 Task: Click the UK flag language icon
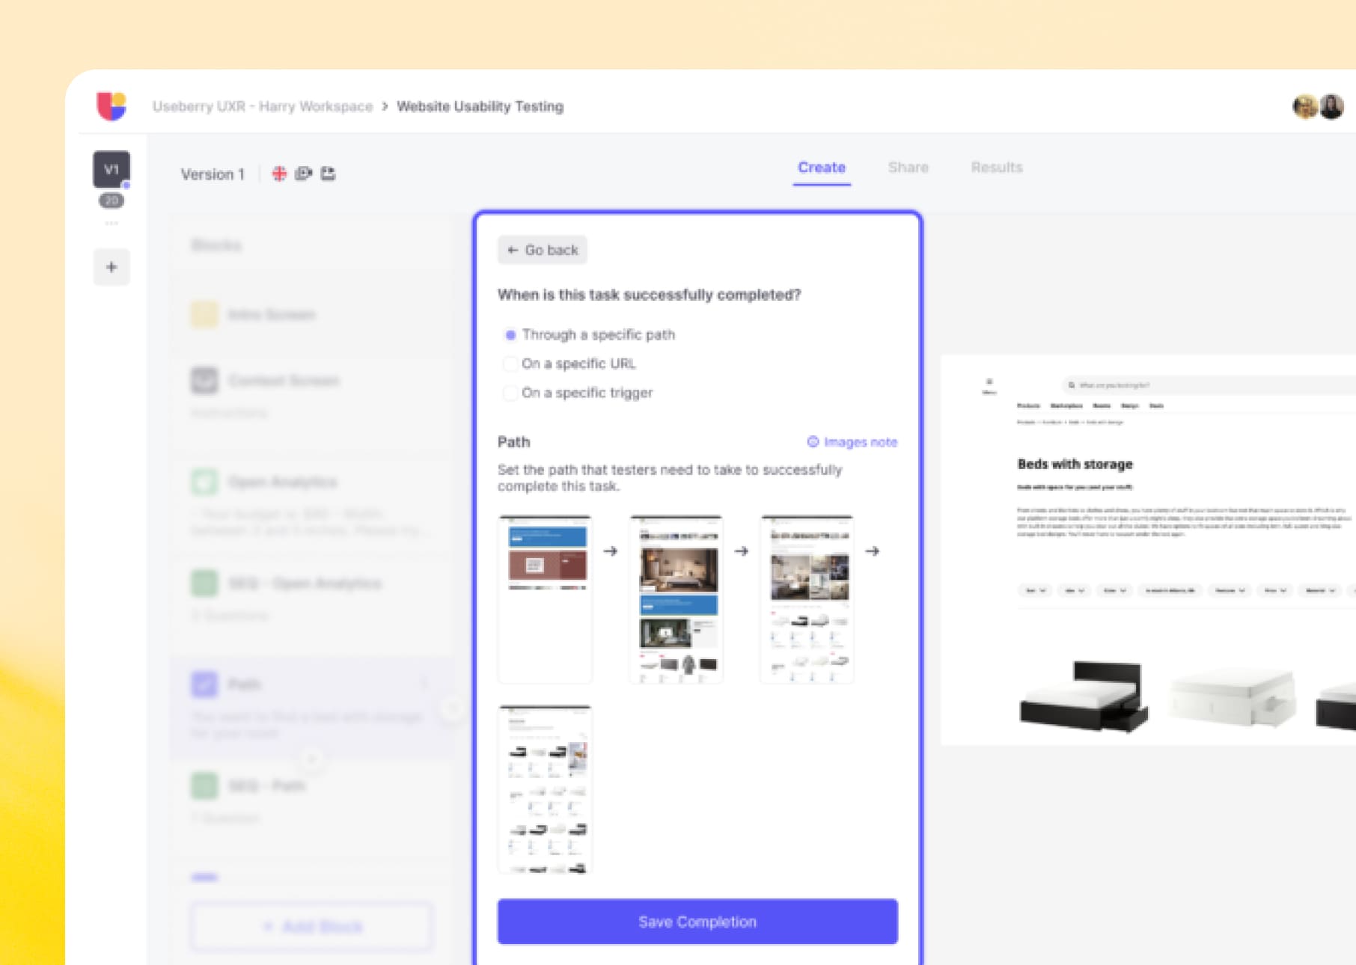pyautogui.click(x=279, y=174)
